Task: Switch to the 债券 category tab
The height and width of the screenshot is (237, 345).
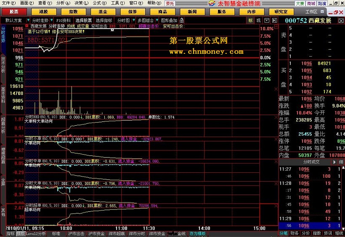Action: pyautogui.click(x=133, y=12)
